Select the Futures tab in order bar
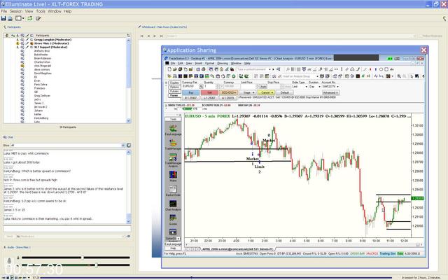This screenshot has width=448, height=280. pyautogui.click(x=174, y=91)
